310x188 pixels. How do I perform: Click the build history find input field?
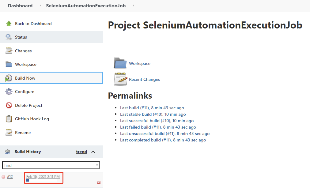49,165
